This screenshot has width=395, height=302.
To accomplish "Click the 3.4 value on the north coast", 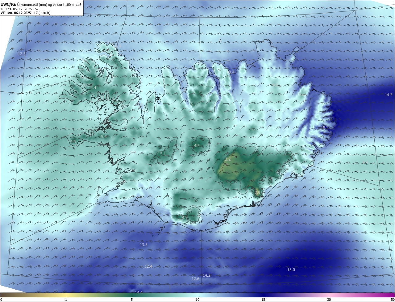I will pyautogui.click(x=232, y=72).
